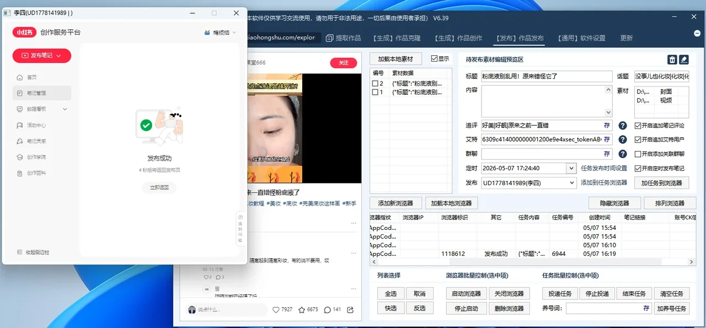Image resolution: width=706 pixels, height=328 pixels.
Task: Click the heart like icon with 7927
Action: pyautogui.click(x=276, y=310)
